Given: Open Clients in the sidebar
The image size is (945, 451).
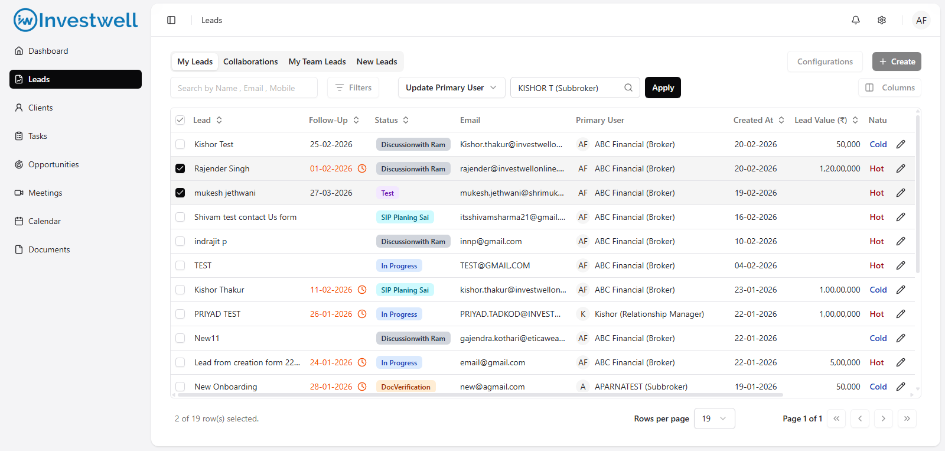Looking at the screenshot, I should [76, 108].
